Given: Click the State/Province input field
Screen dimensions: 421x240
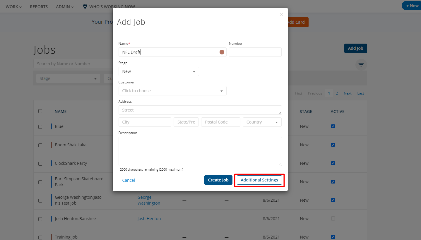Looking at the screenshot, I should pos(186,122).
